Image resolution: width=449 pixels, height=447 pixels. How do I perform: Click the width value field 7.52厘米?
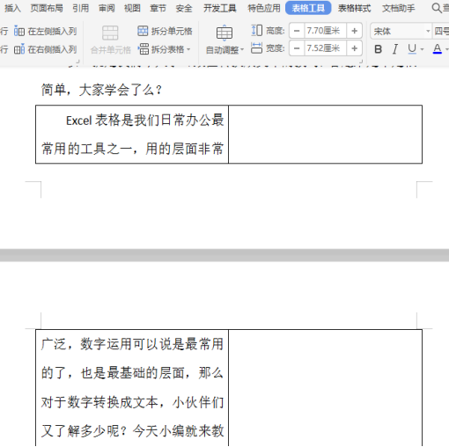pyautogui.click(x=326, y=48)
